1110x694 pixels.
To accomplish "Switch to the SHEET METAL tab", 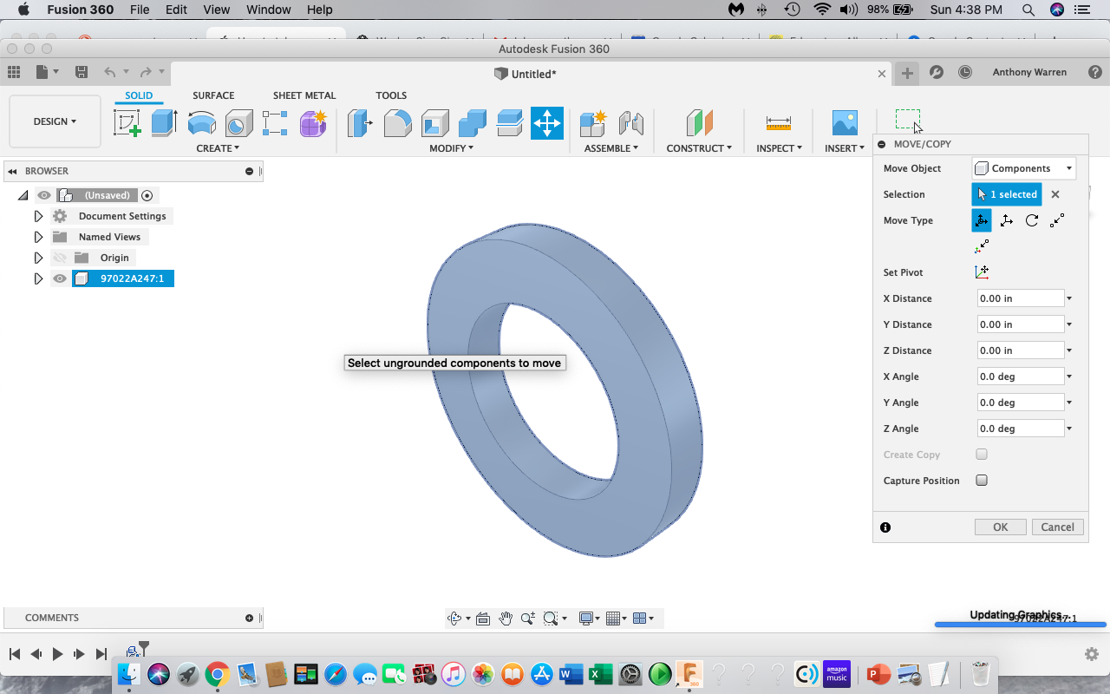I will coord(304,95).
